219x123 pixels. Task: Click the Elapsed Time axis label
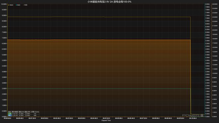click(106, 120)
